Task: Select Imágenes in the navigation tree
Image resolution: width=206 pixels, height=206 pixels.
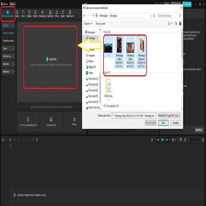Action: [90, 56]
